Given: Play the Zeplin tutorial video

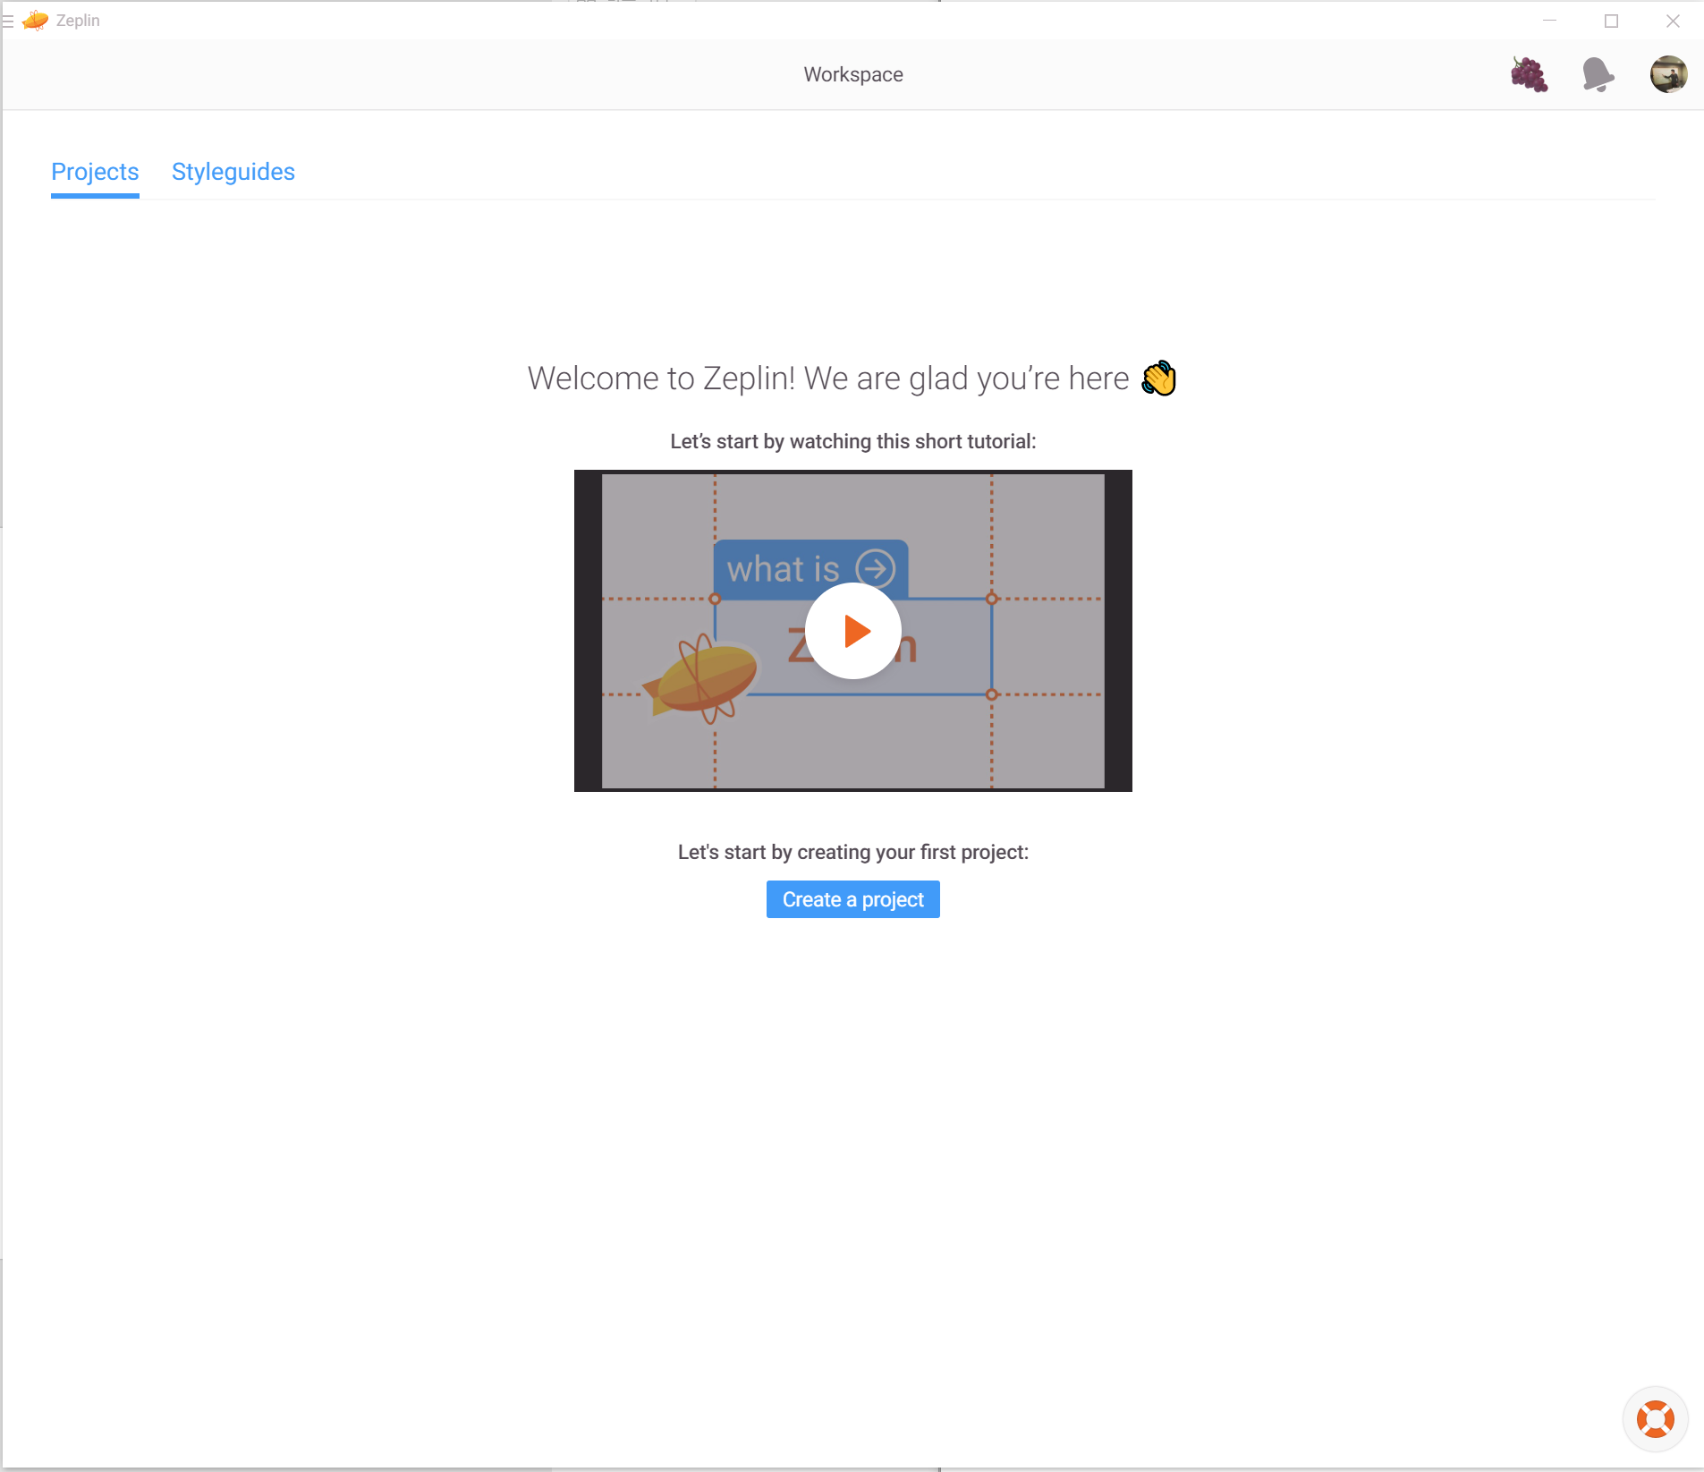Looking at the screenshot, I should point(853,631).
